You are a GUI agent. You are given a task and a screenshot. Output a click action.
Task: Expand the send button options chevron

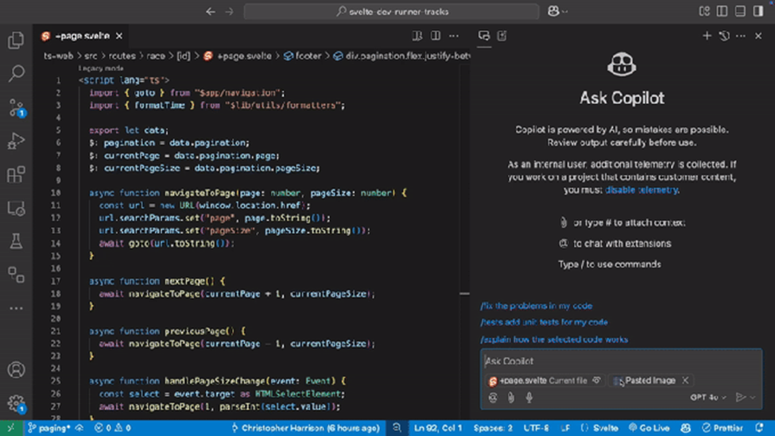[x=753, y=397]
